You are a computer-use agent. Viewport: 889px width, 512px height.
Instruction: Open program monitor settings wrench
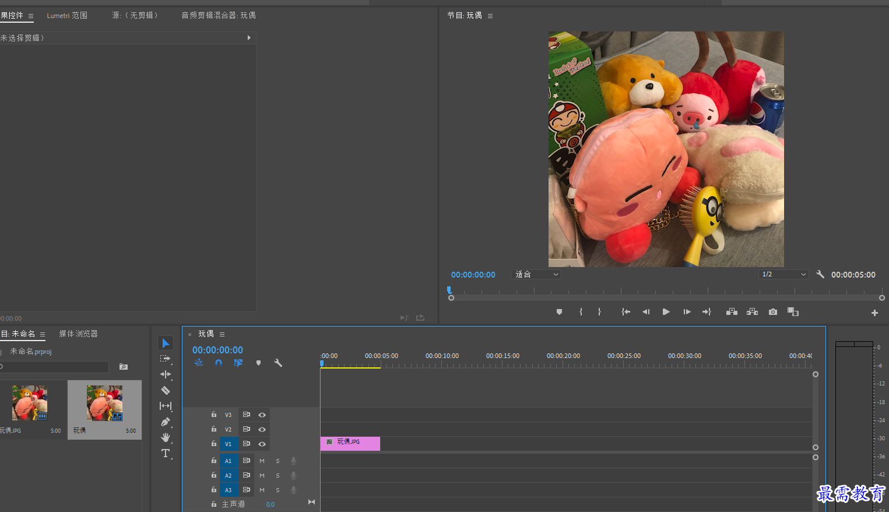point(820,274)
